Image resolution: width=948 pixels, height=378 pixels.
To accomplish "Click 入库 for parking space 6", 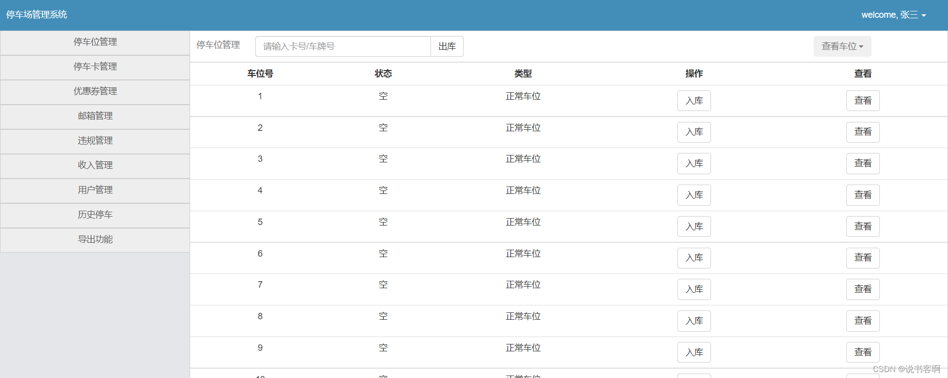I will point(694,258).
